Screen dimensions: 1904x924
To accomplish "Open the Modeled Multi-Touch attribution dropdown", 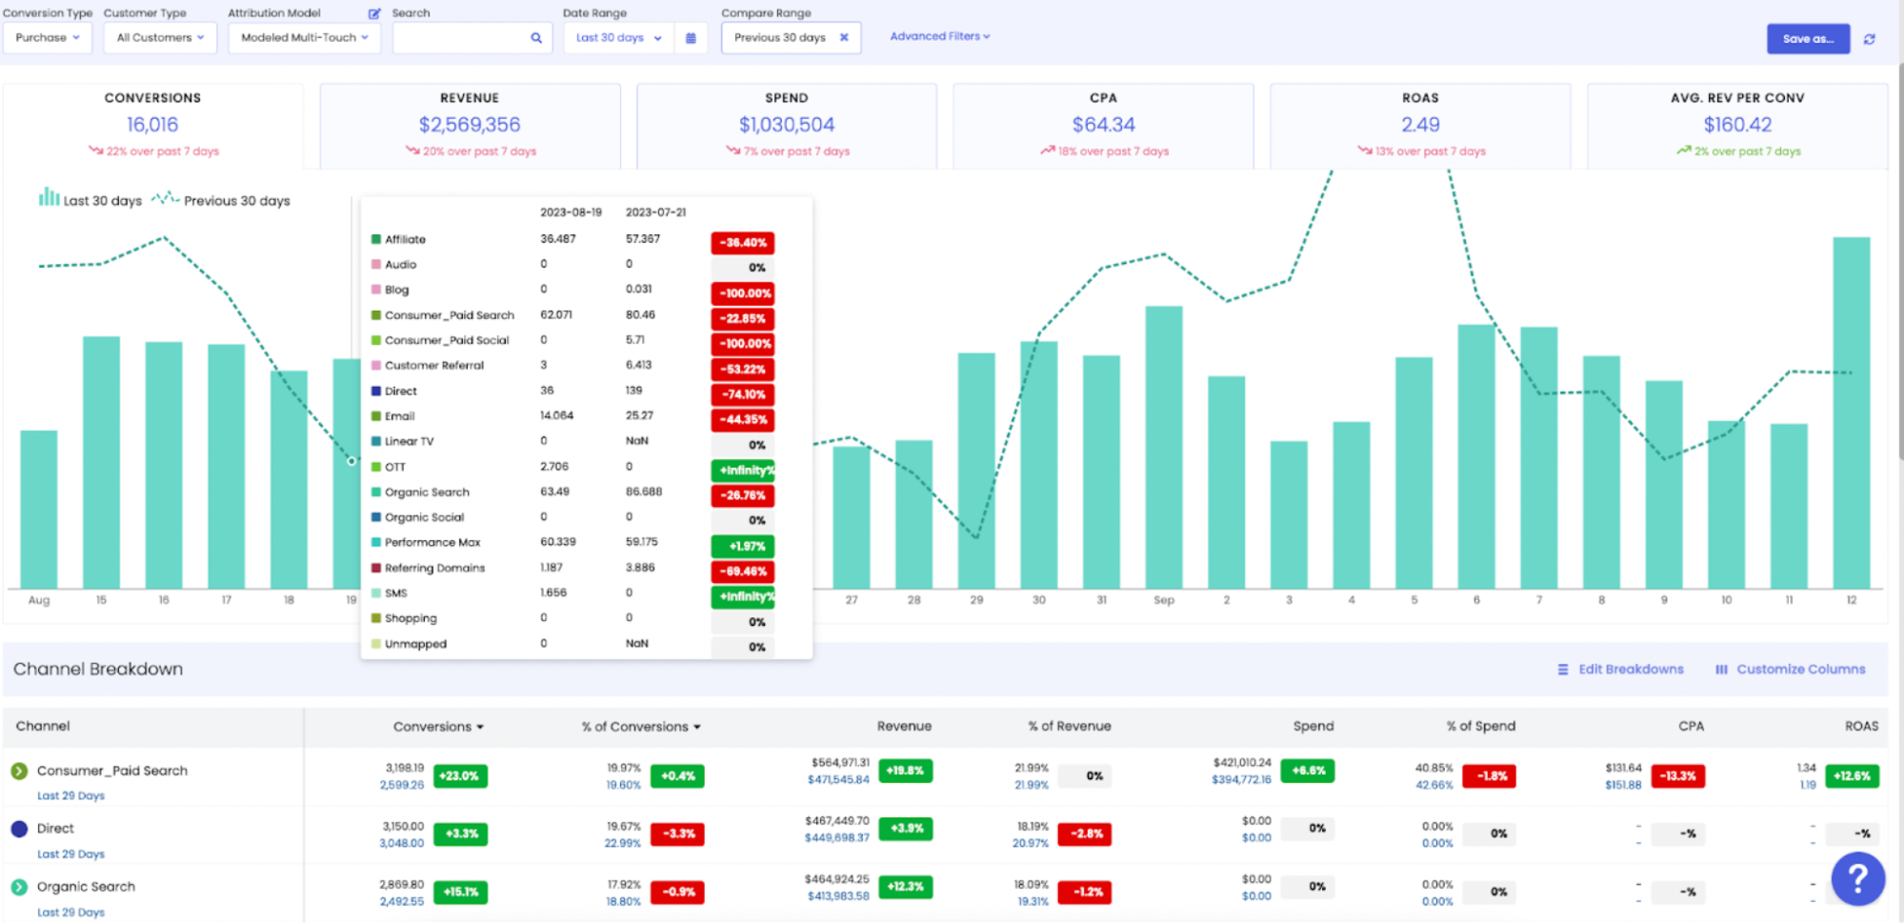I will tap(304, 38).
